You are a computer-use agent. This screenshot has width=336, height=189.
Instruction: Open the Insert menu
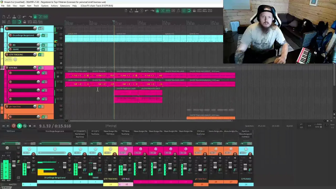pos(22,6)
